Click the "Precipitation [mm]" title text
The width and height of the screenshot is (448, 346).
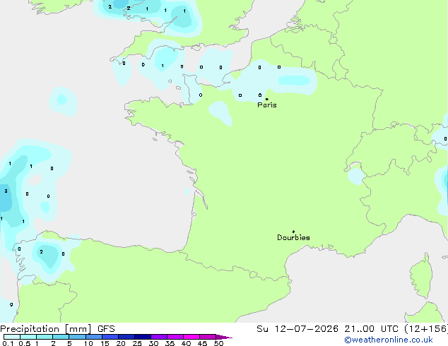click(46, 329)
